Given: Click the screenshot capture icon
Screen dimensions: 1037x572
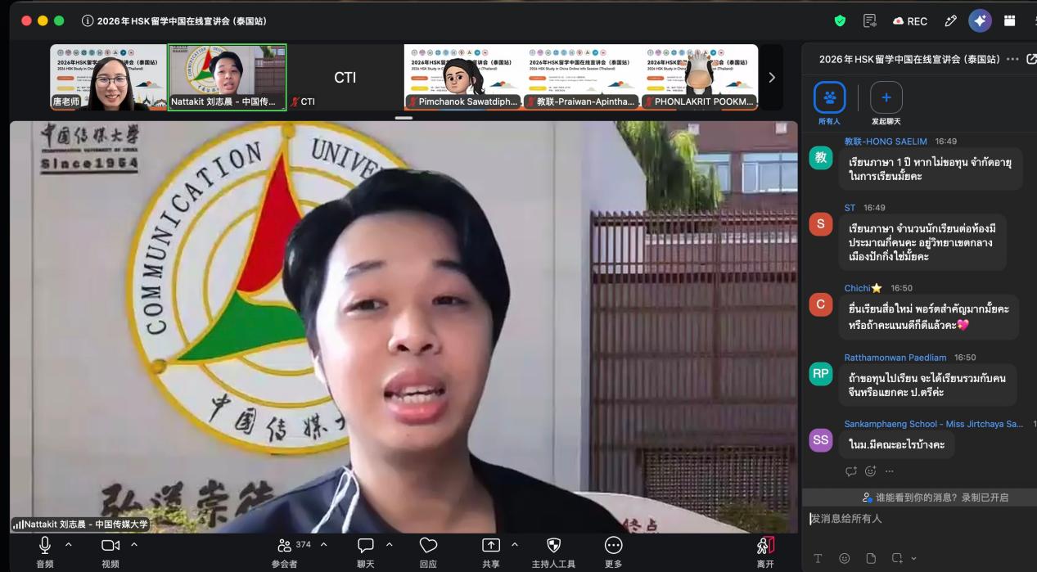Looking at the screenshot, I should (897, 558).
